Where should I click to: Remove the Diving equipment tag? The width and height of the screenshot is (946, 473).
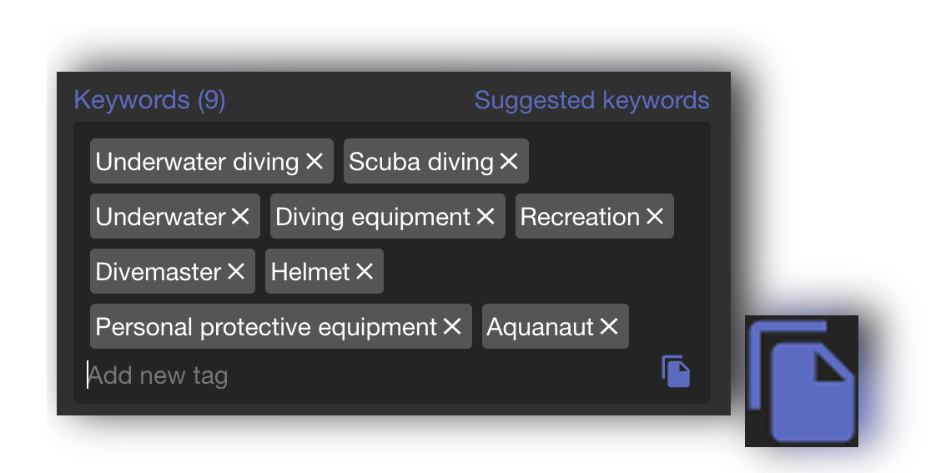click(486, 217)
